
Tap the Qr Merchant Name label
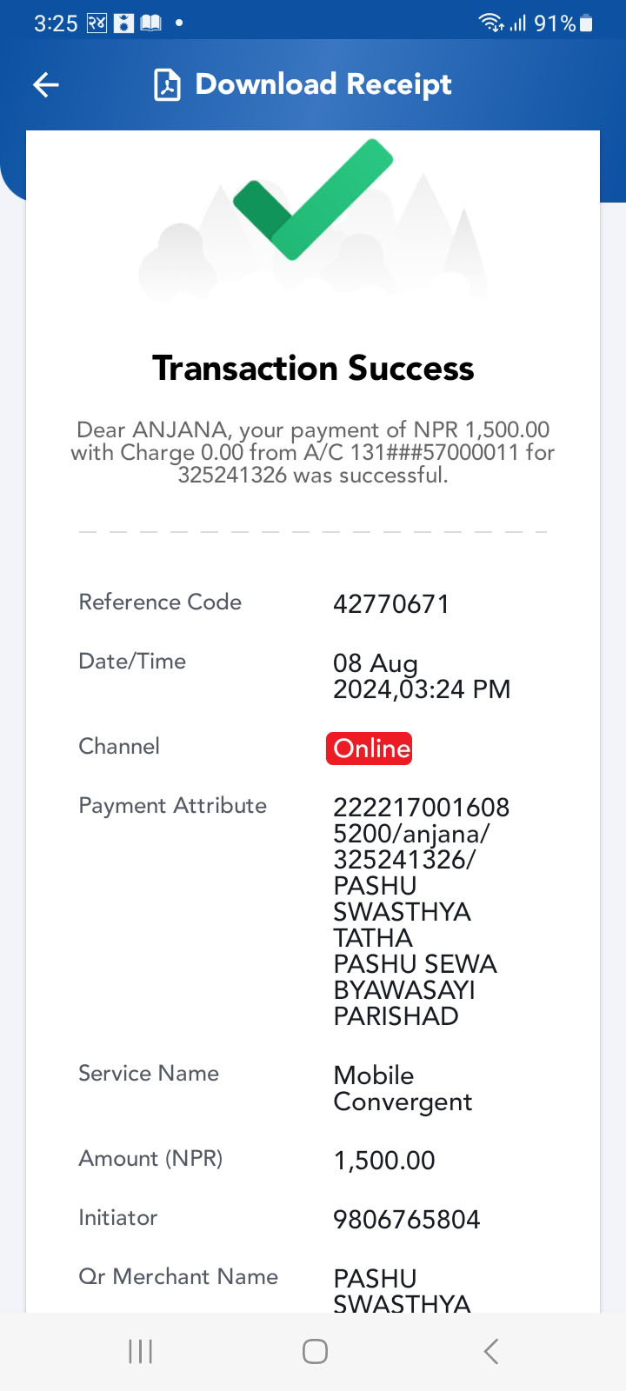tap(178, 1276)
